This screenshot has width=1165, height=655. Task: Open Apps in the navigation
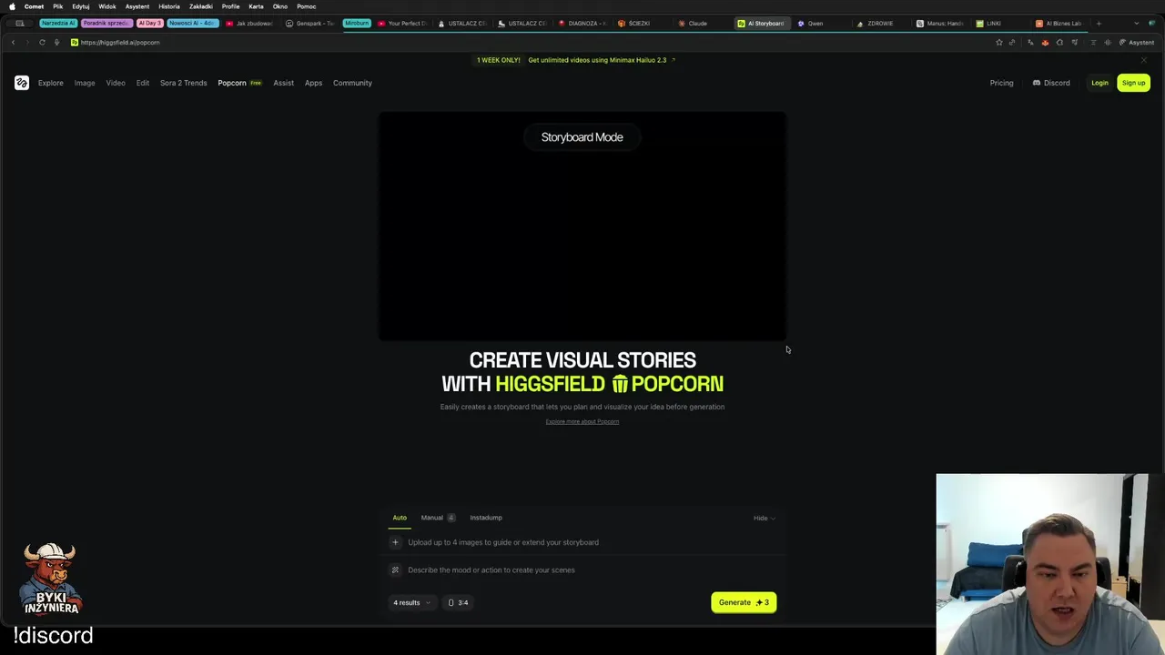313,83
